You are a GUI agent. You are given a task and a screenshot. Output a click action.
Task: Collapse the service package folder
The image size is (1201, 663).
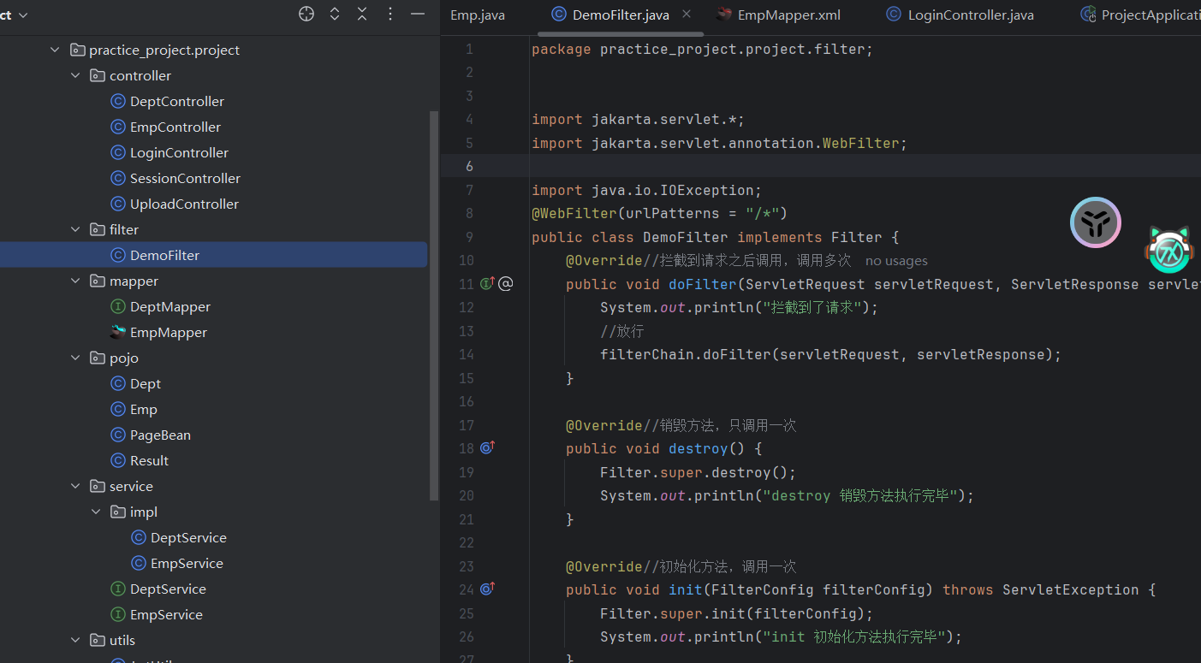(x=76, y=487)
